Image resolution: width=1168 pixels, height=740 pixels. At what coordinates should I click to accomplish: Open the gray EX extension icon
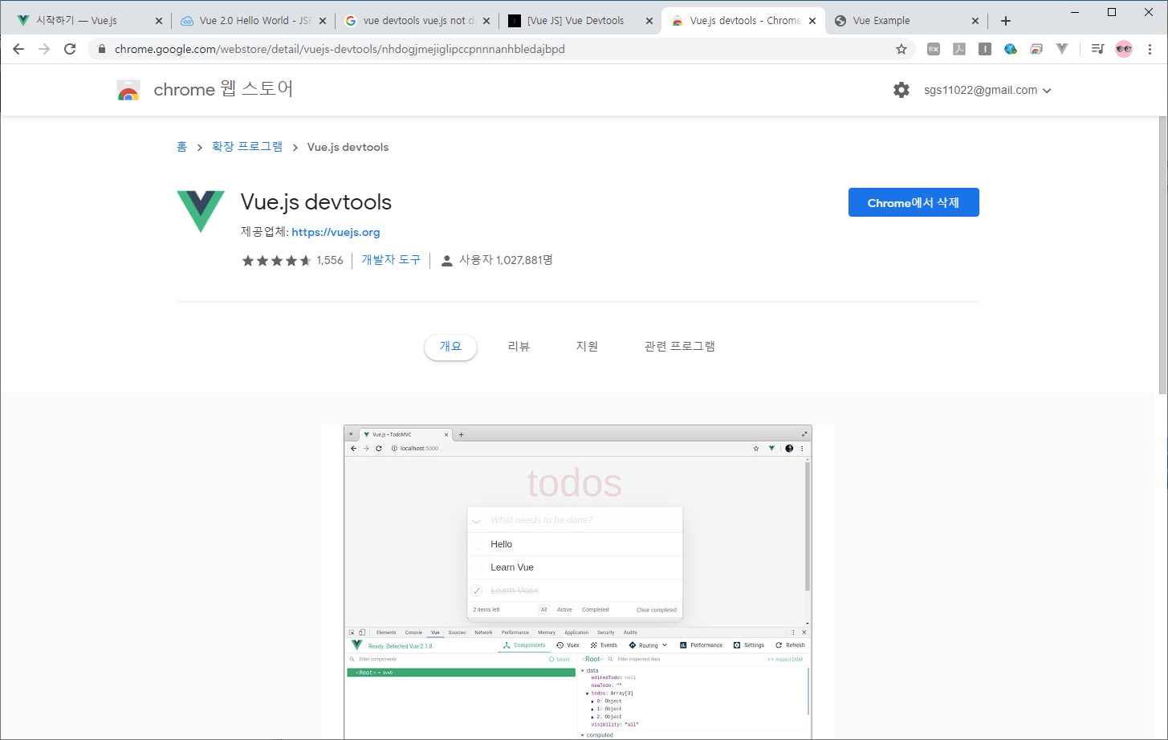(934, 49)
